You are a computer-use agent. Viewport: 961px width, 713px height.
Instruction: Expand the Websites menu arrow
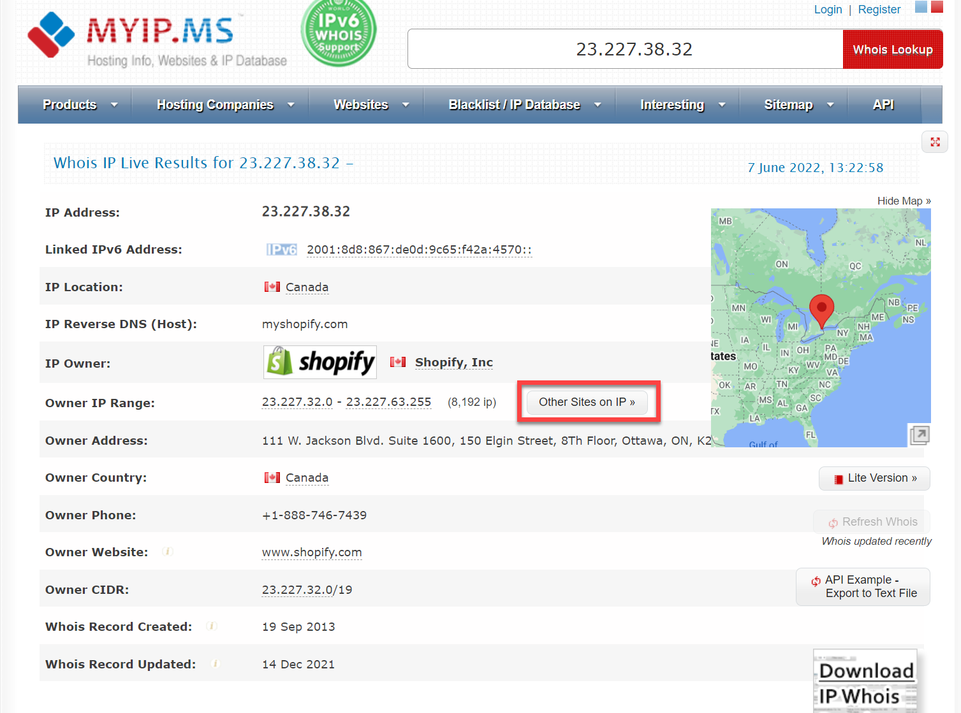[406, 105]
